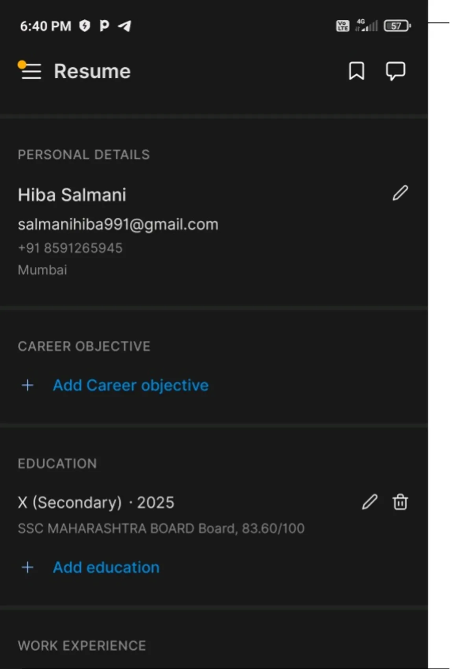Tap the Add Career objective link
Screen dimensions: 472x669
point(131,385)
